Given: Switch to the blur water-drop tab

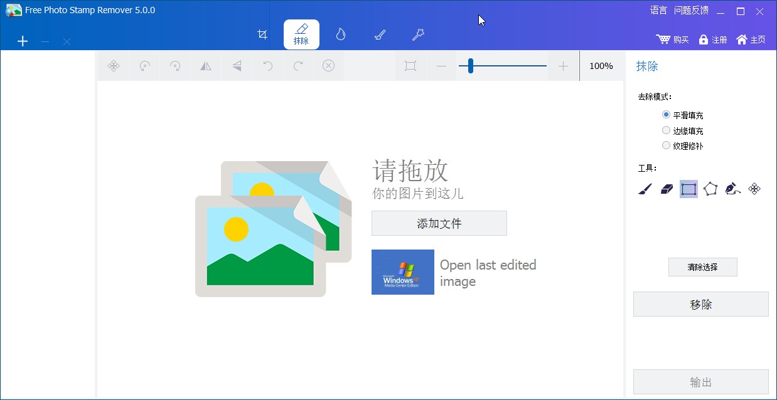Looking at the screenshot, I should click(x=340, y=34).
